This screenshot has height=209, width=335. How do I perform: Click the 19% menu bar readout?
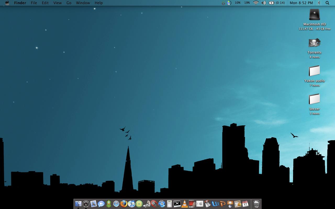247,3
